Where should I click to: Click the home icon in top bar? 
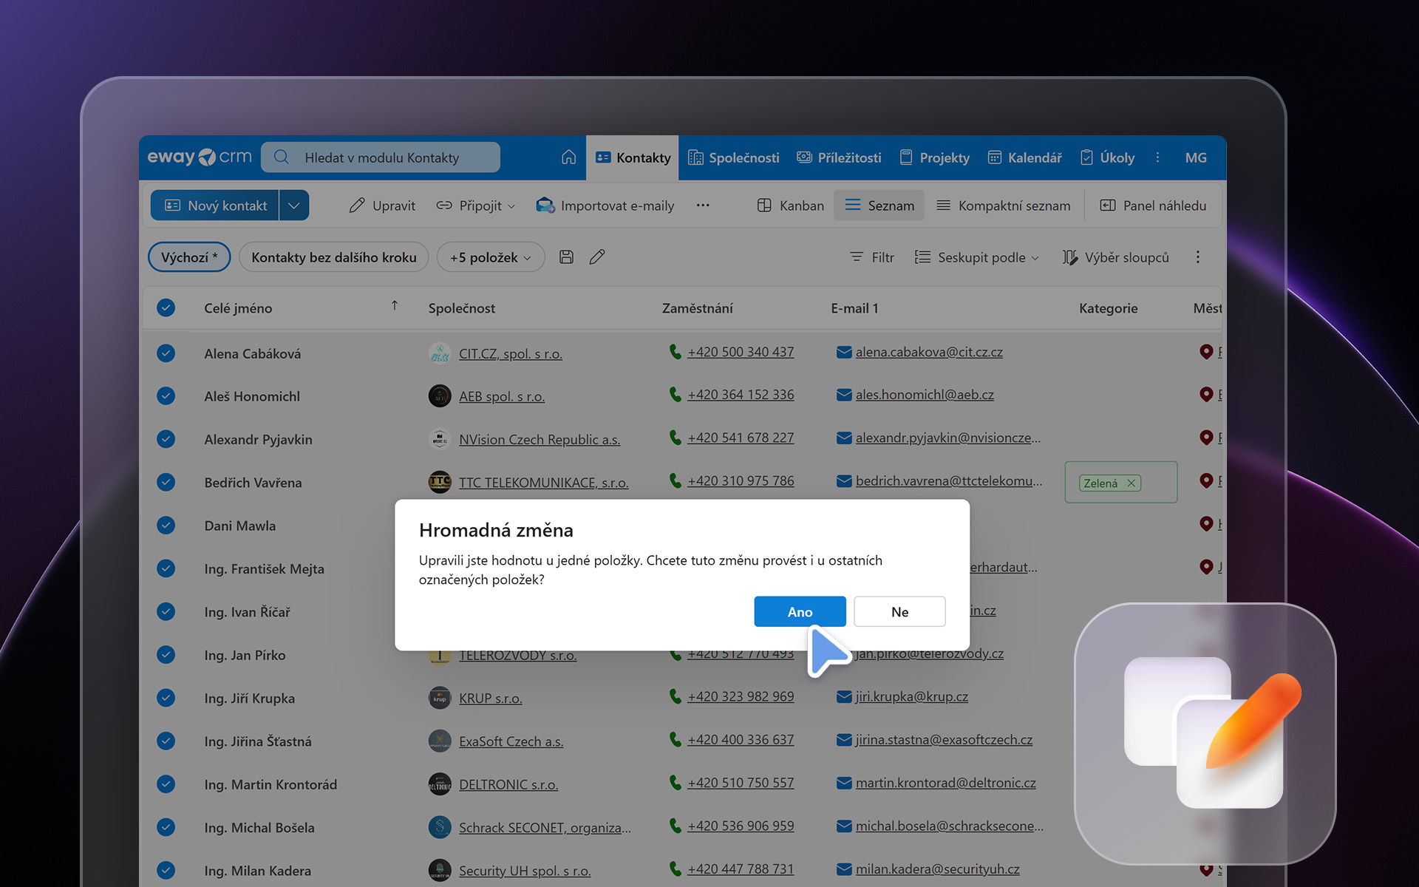(568, 157)
